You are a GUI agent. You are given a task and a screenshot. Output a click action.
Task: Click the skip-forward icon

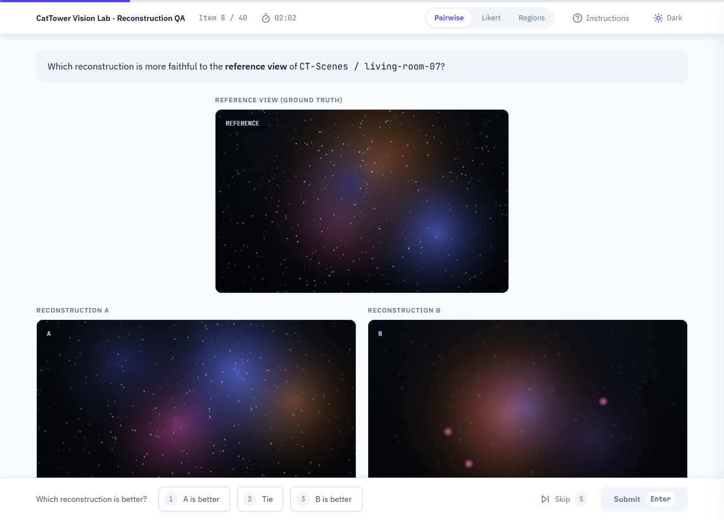coord(545,499)
